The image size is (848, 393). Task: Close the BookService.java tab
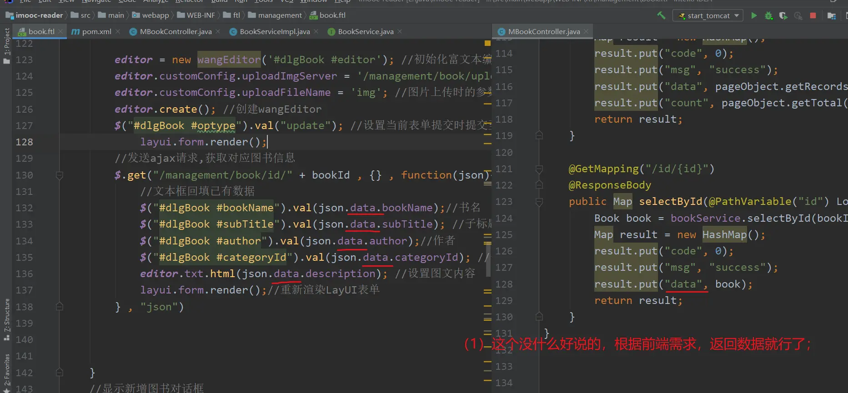pos(400,31)
